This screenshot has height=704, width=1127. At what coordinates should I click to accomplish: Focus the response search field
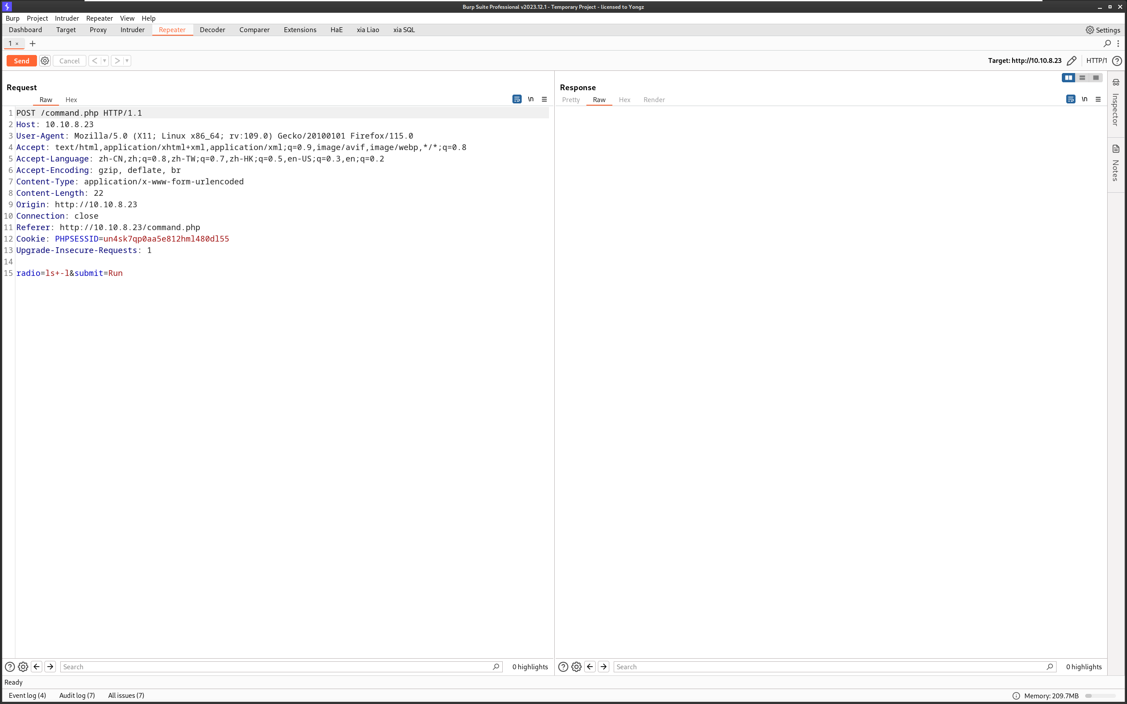point(835,667)
